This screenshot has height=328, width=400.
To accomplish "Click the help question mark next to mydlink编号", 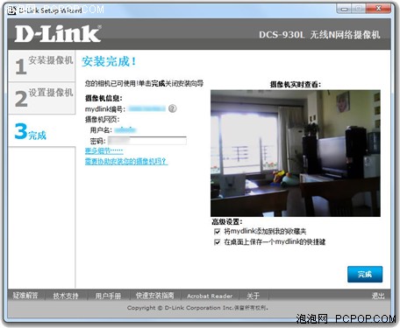I will point(173,108).
